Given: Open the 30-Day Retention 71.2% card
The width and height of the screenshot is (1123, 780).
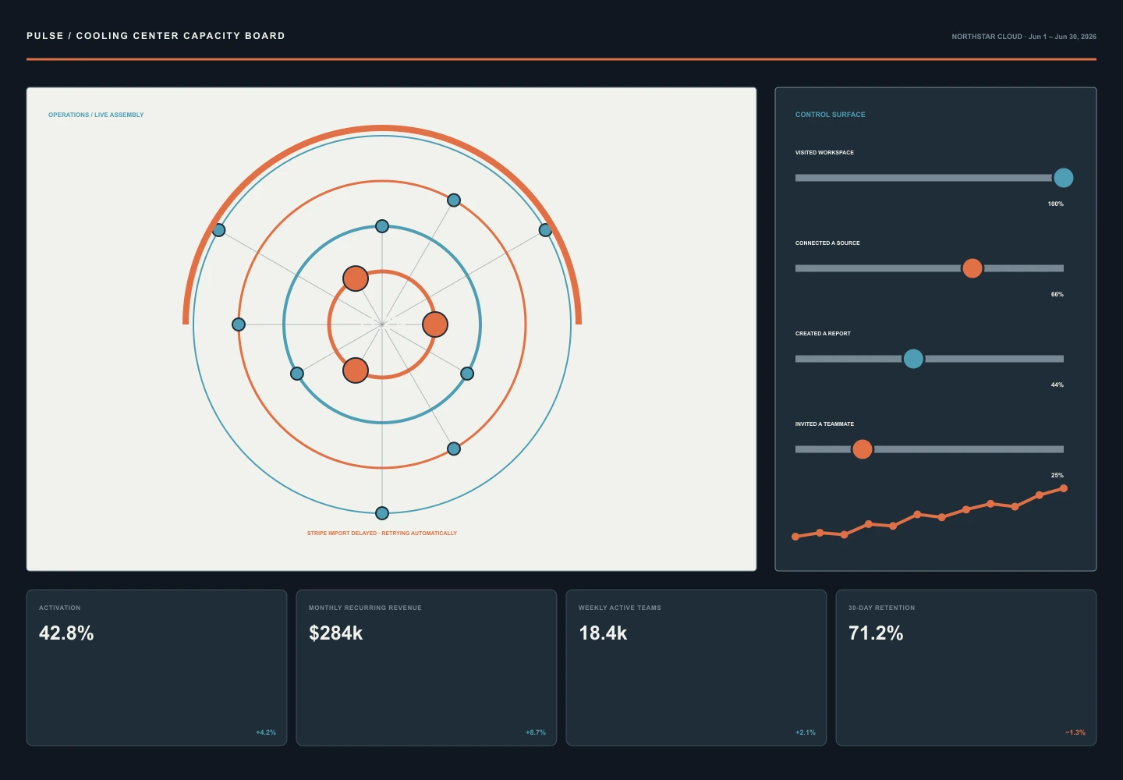Looking at the screenshot, I should [x=966, y=668].
